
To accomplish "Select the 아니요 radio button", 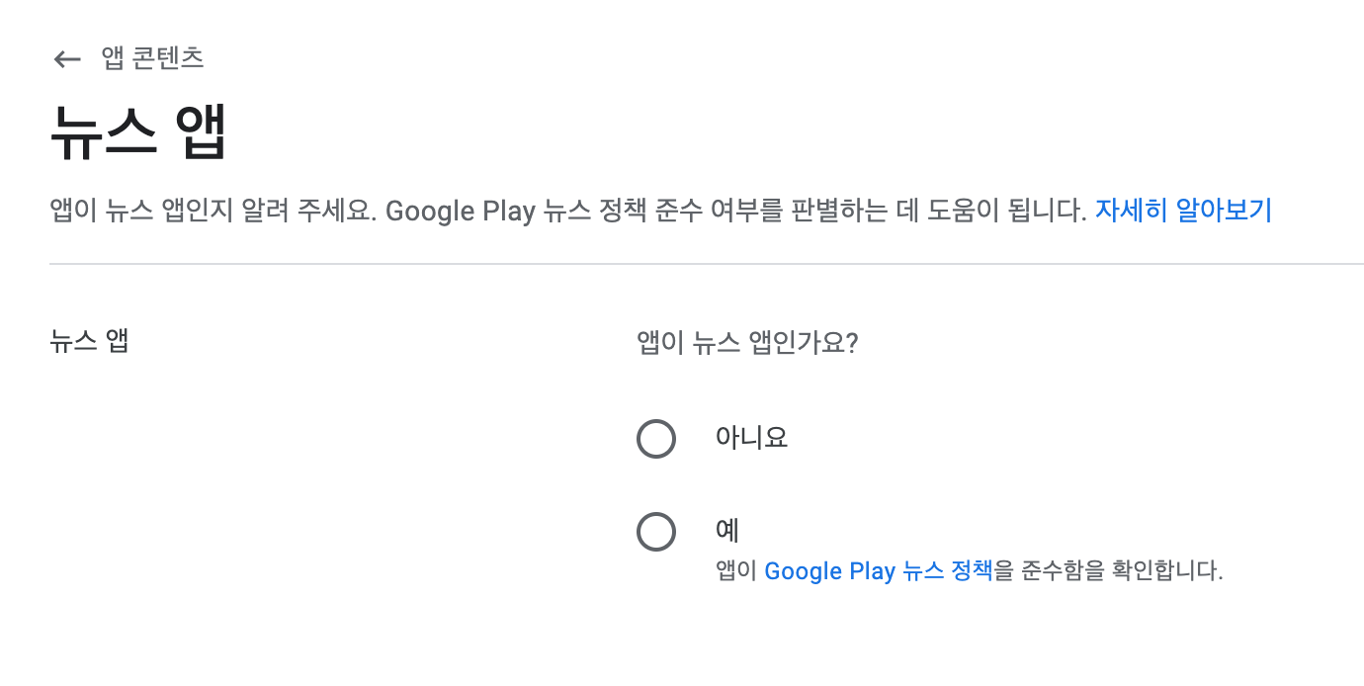I will [x=656, y=438].
